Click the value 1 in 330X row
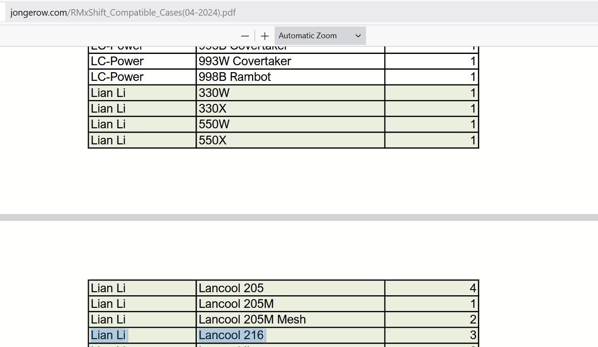The image size is (598, 347). click(473, 109)
